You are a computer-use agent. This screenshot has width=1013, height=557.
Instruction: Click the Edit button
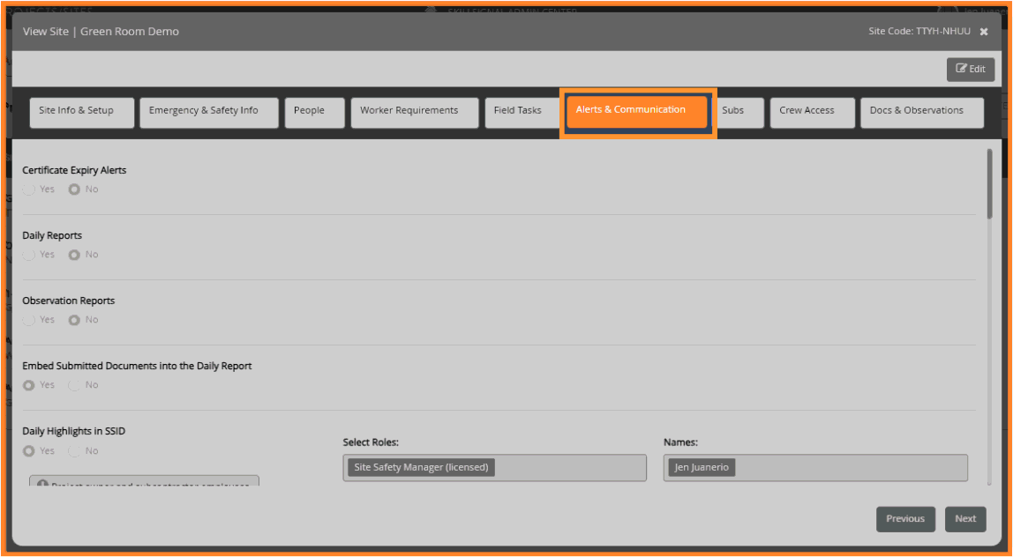pyautogui.click(x=971, y=69)
